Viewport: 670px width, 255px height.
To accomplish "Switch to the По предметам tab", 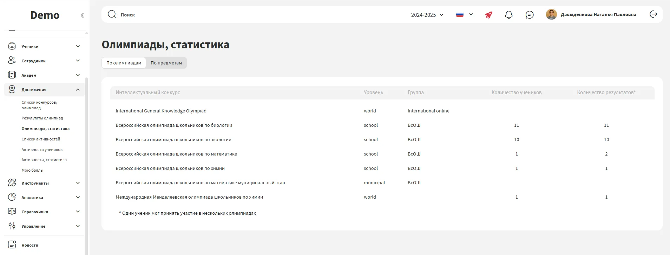I will 166,63.
